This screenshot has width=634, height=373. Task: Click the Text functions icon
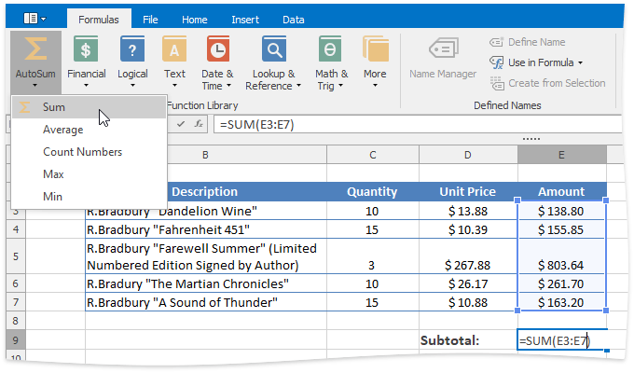pos(174,49)
